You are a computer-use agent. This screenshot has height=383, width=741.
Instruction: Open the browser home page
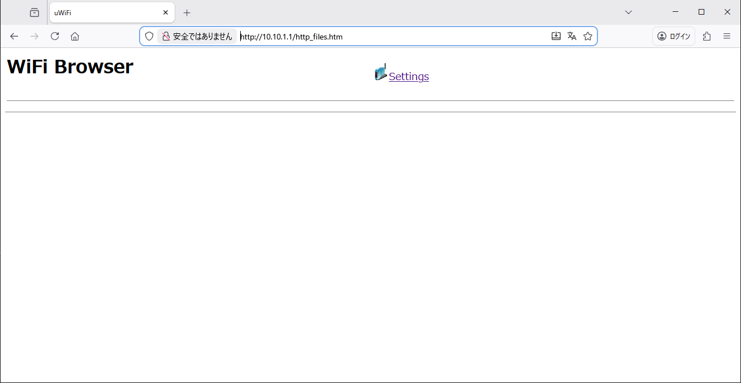[75, 36]
